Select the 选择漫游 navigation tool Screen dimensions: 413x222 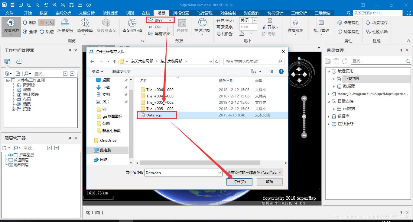click(x=11, y=27)
